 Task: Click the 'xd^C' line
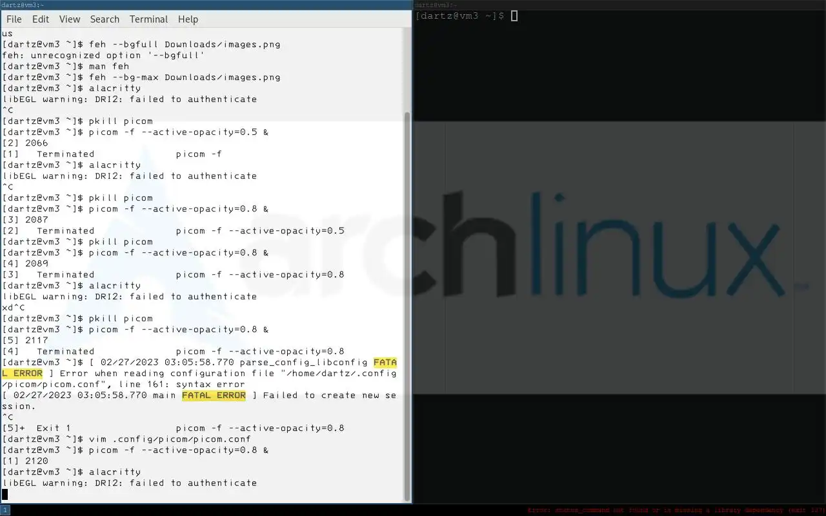tap(14, 308)
